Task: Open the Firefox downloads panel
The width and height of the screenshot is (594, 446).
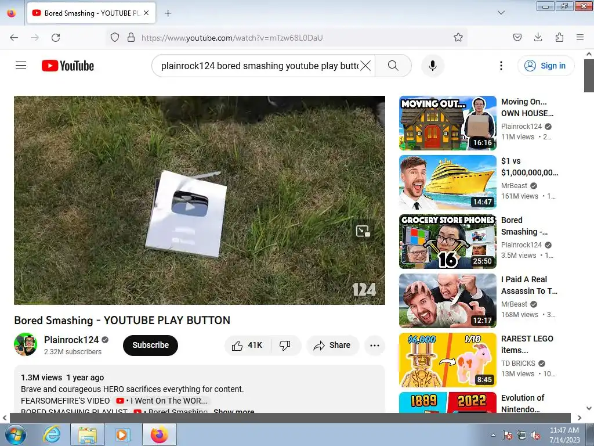Action: click(538, 38)
